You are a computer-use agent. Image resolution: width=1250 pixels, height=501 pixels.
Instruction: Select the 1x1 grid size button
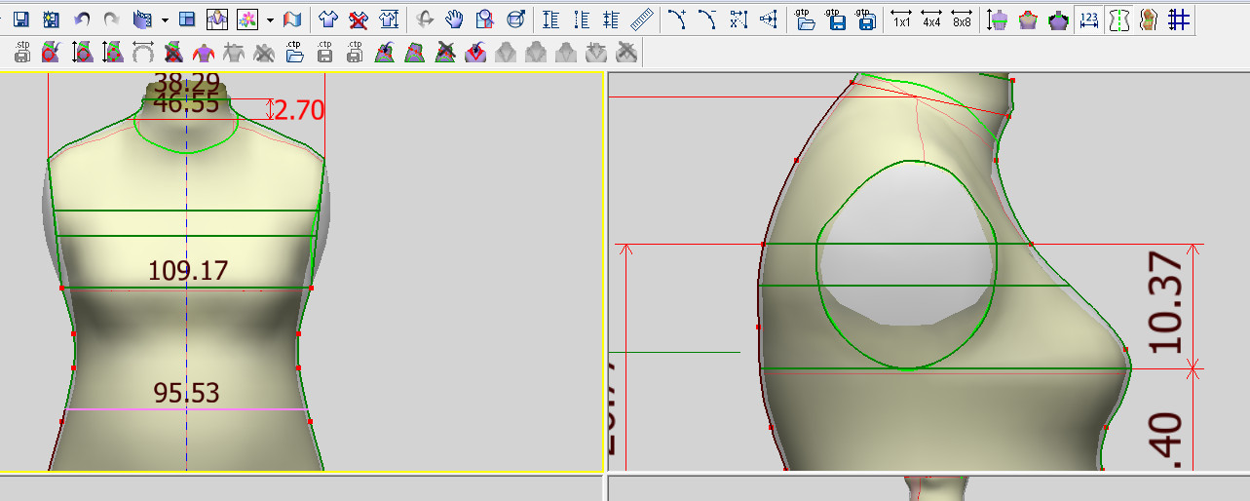902,18
